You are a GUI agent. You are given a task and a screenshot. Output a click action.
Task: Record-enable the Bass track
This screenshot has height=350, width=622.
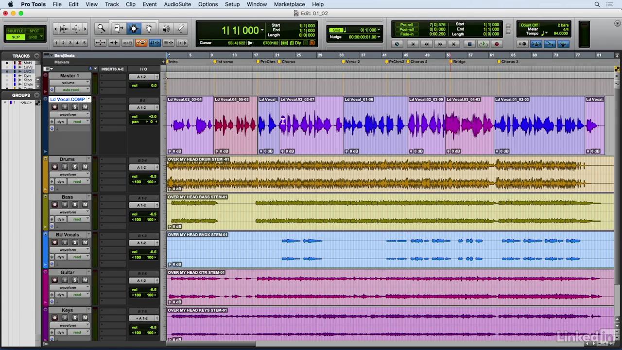point(54,205)
